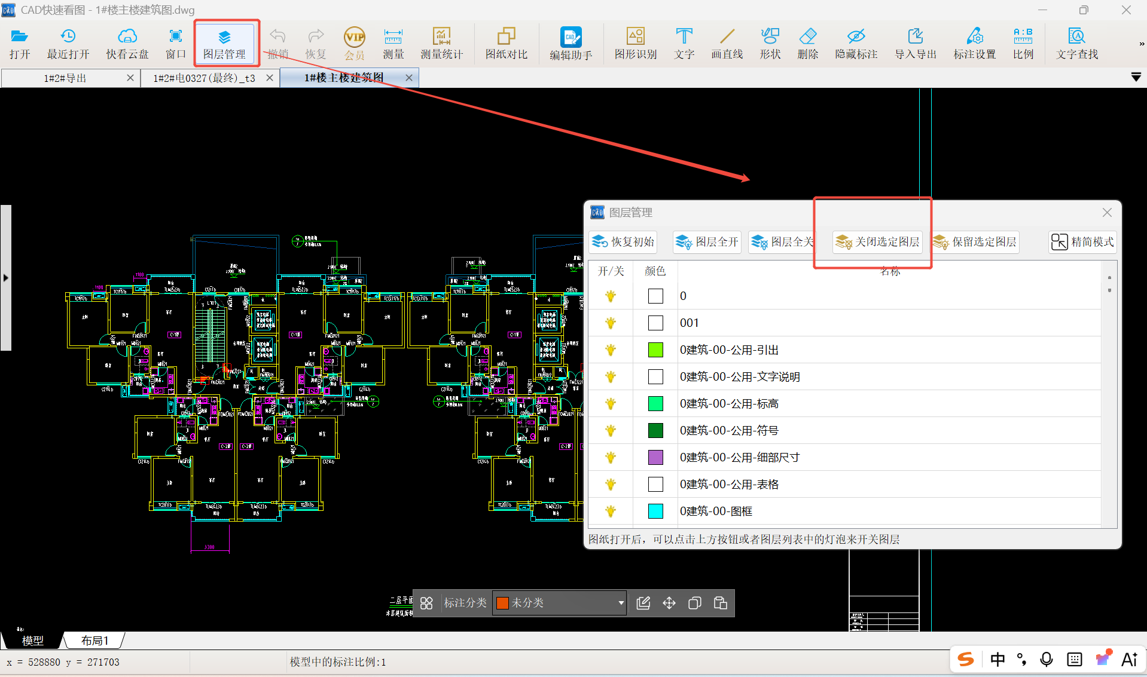Switch to the 1#2#导出 tab

click(65, 78)
